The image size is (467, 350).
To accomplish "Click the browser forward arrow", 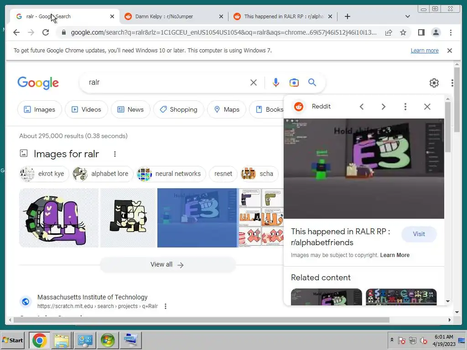I will (x=31, y=32).
